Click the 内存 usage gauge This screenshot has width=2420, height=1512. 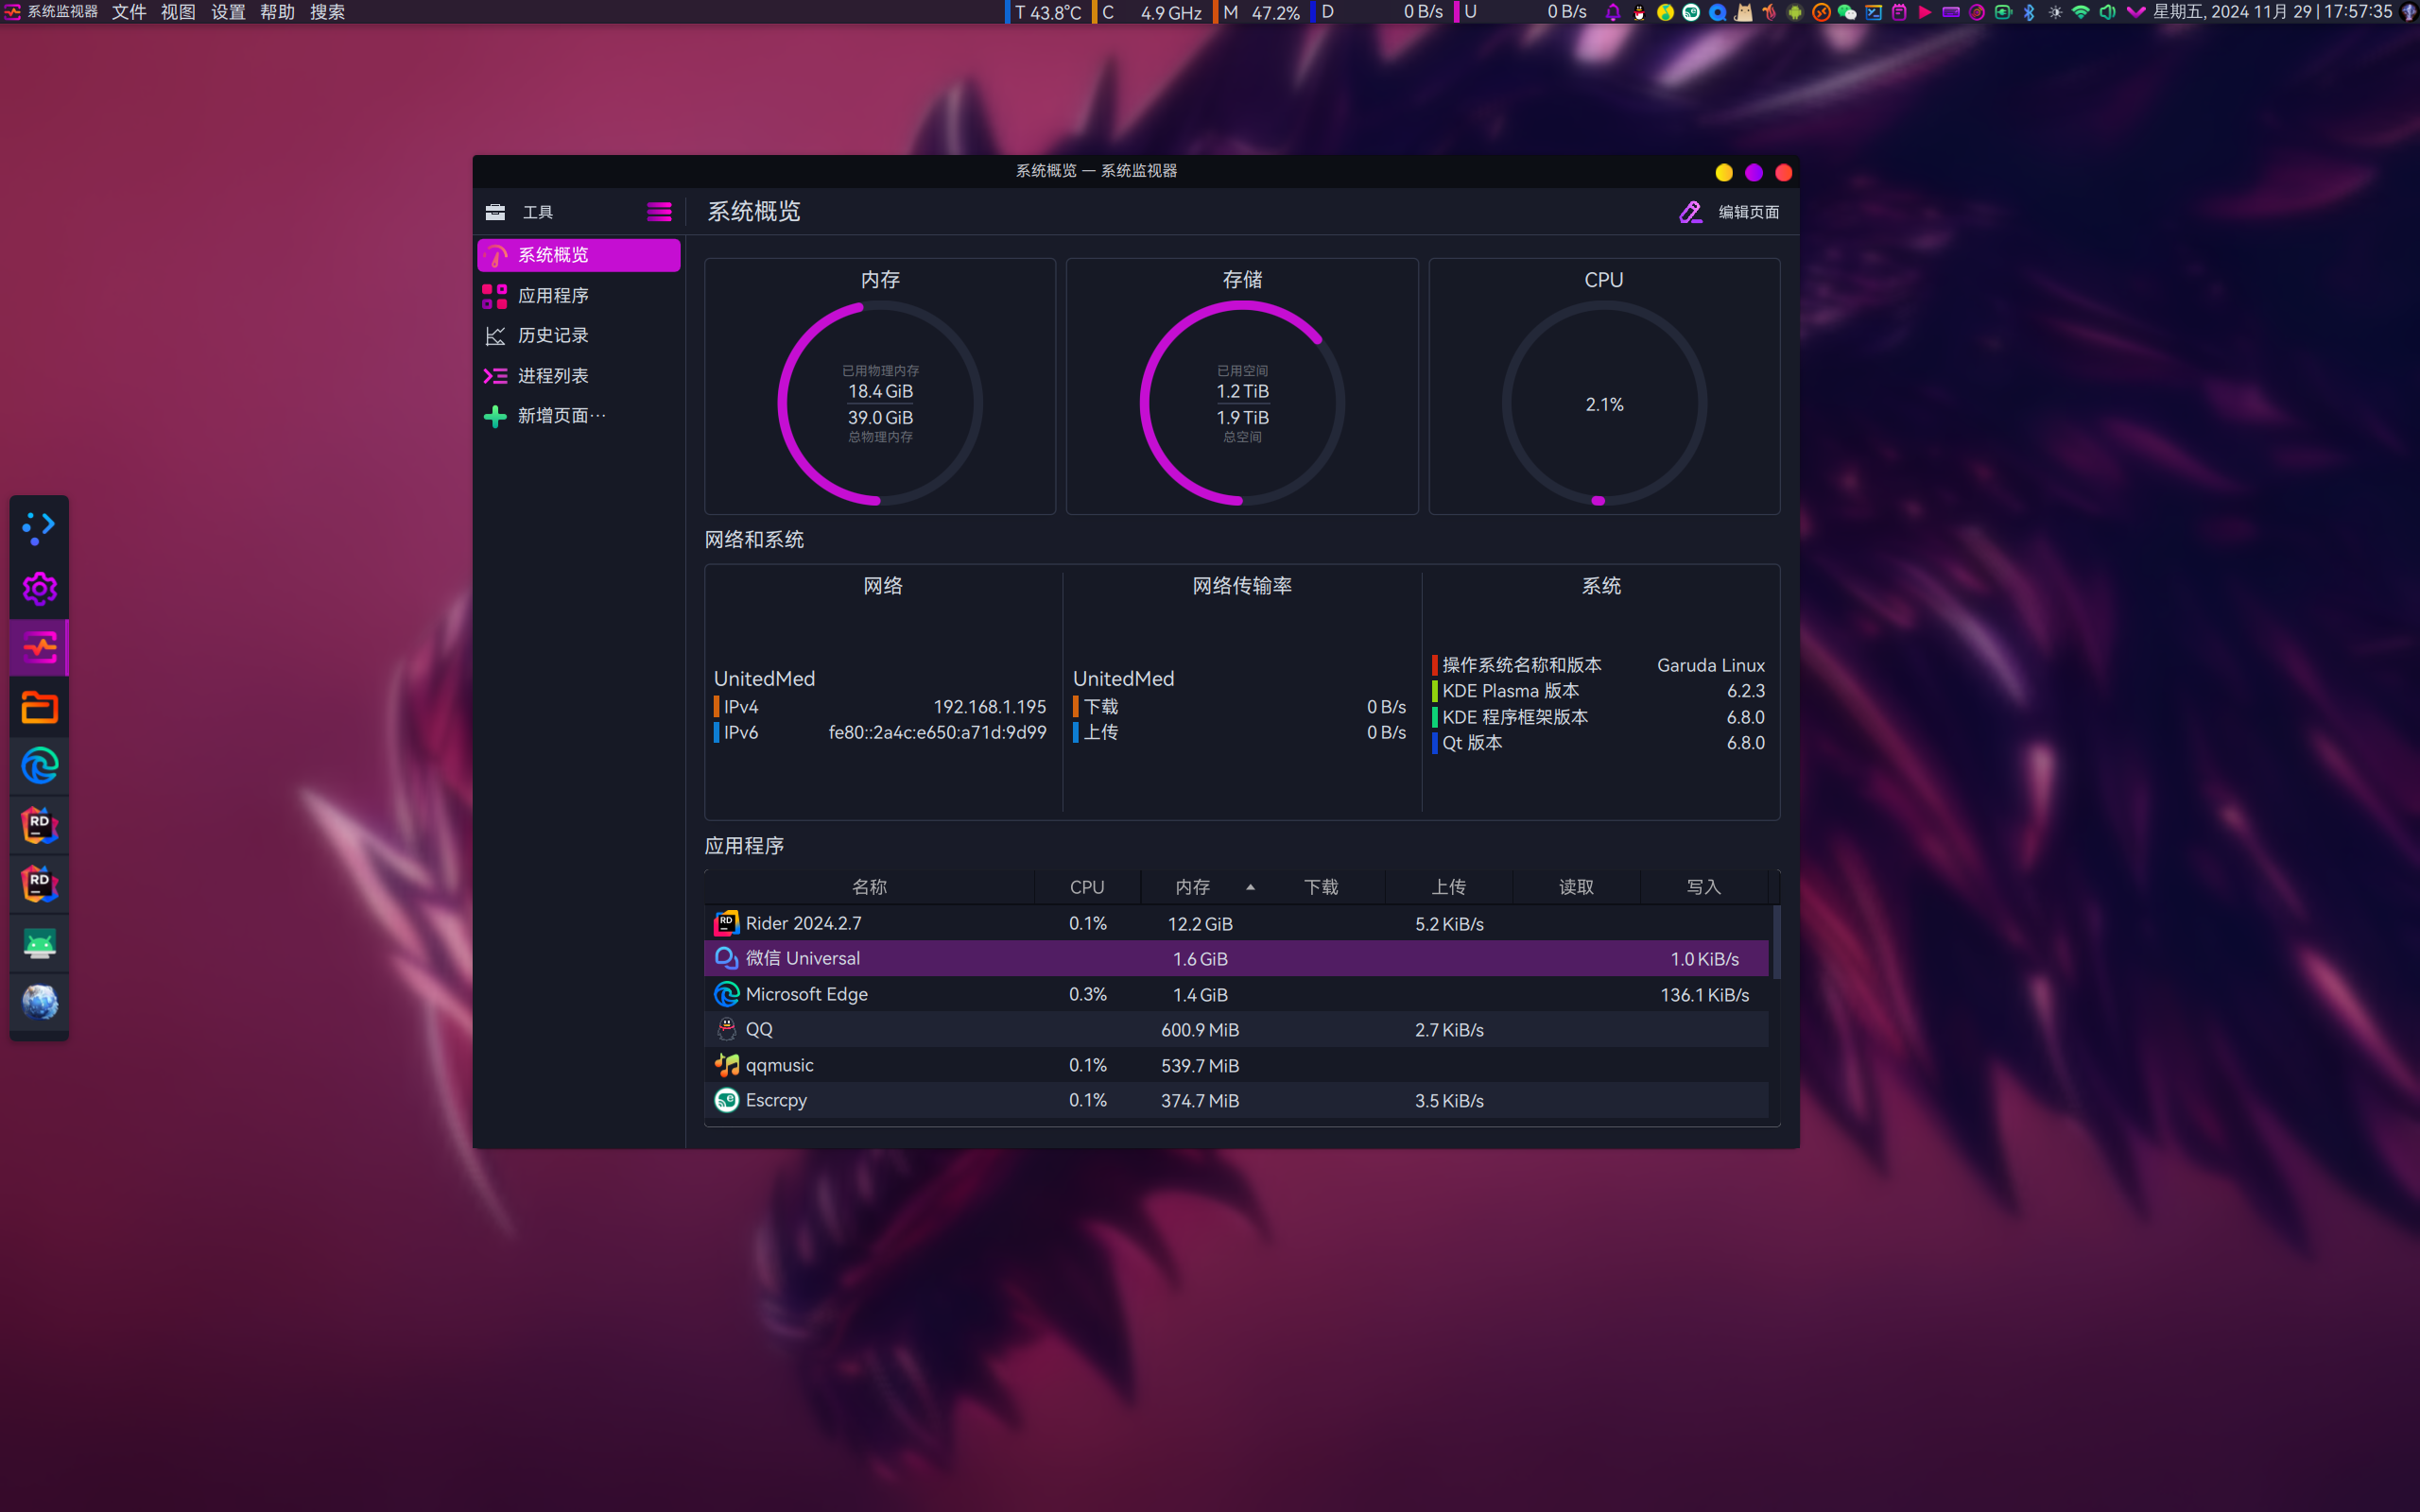[880, 403]
